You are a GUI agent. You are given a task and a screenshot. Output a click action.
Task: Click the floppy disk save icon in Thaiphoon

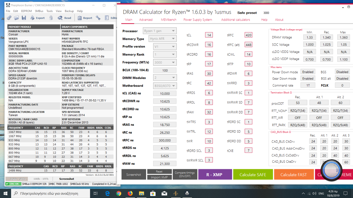pos(24,18)
